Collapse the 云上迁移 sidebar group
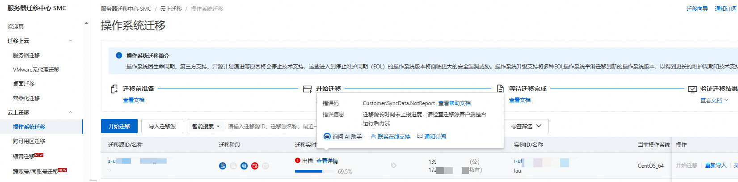This screenshot has height=182, width=738. [71, 112]
